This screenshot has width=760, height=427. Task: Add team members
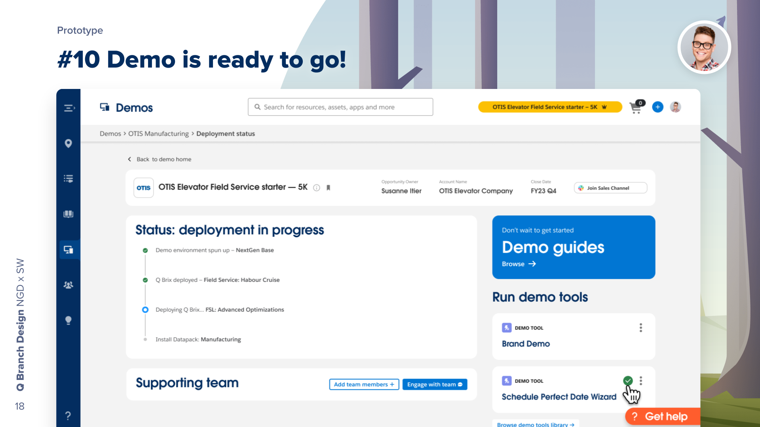click(364, 384)
